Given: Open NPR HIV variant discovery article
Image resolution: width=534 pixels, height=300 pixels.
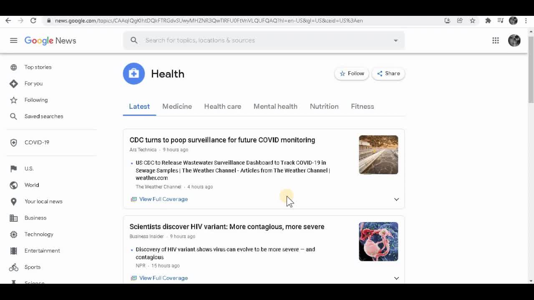Looking at the screenshot, I should pyautogui.click(x=225, y=253).
